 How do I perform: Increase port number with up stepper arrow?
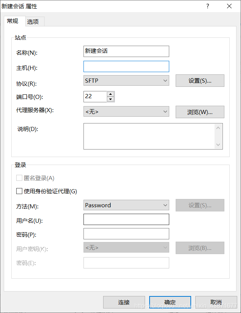coord(110,94)
